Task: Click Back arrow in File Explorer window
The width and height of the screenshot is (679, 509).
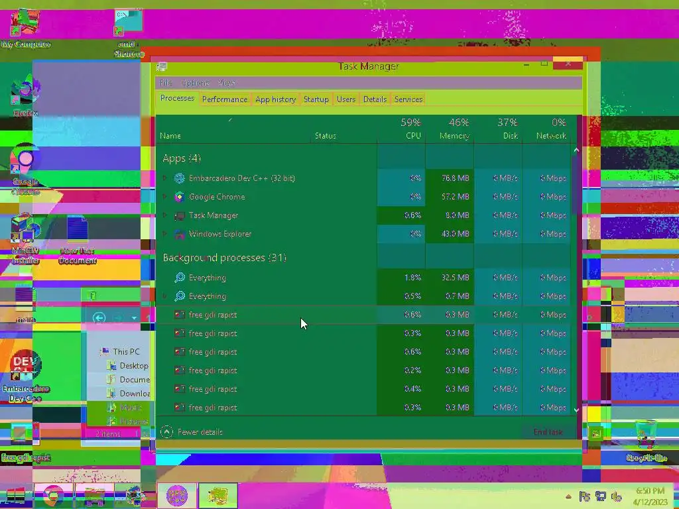Action: tap(99, 318)
